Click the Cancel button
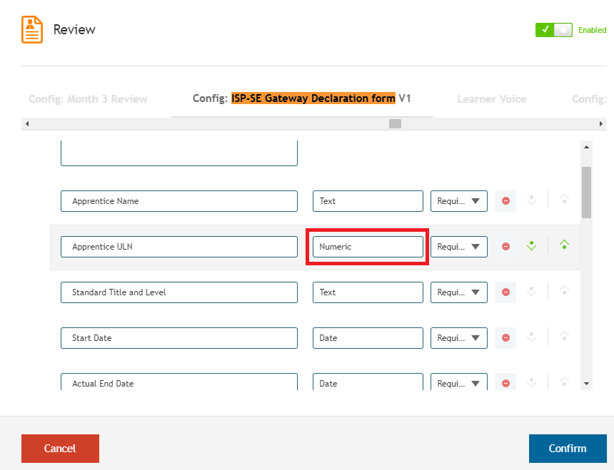This screenshot has width=614, height=470. [x=60, y=449]
